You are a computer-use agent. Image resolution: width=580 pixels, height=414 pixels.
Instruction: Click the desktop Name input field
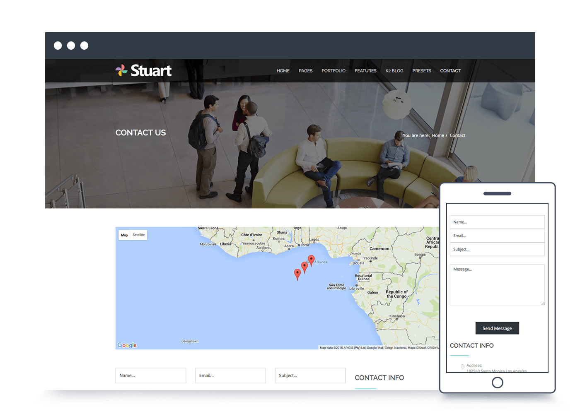point(151,375)
